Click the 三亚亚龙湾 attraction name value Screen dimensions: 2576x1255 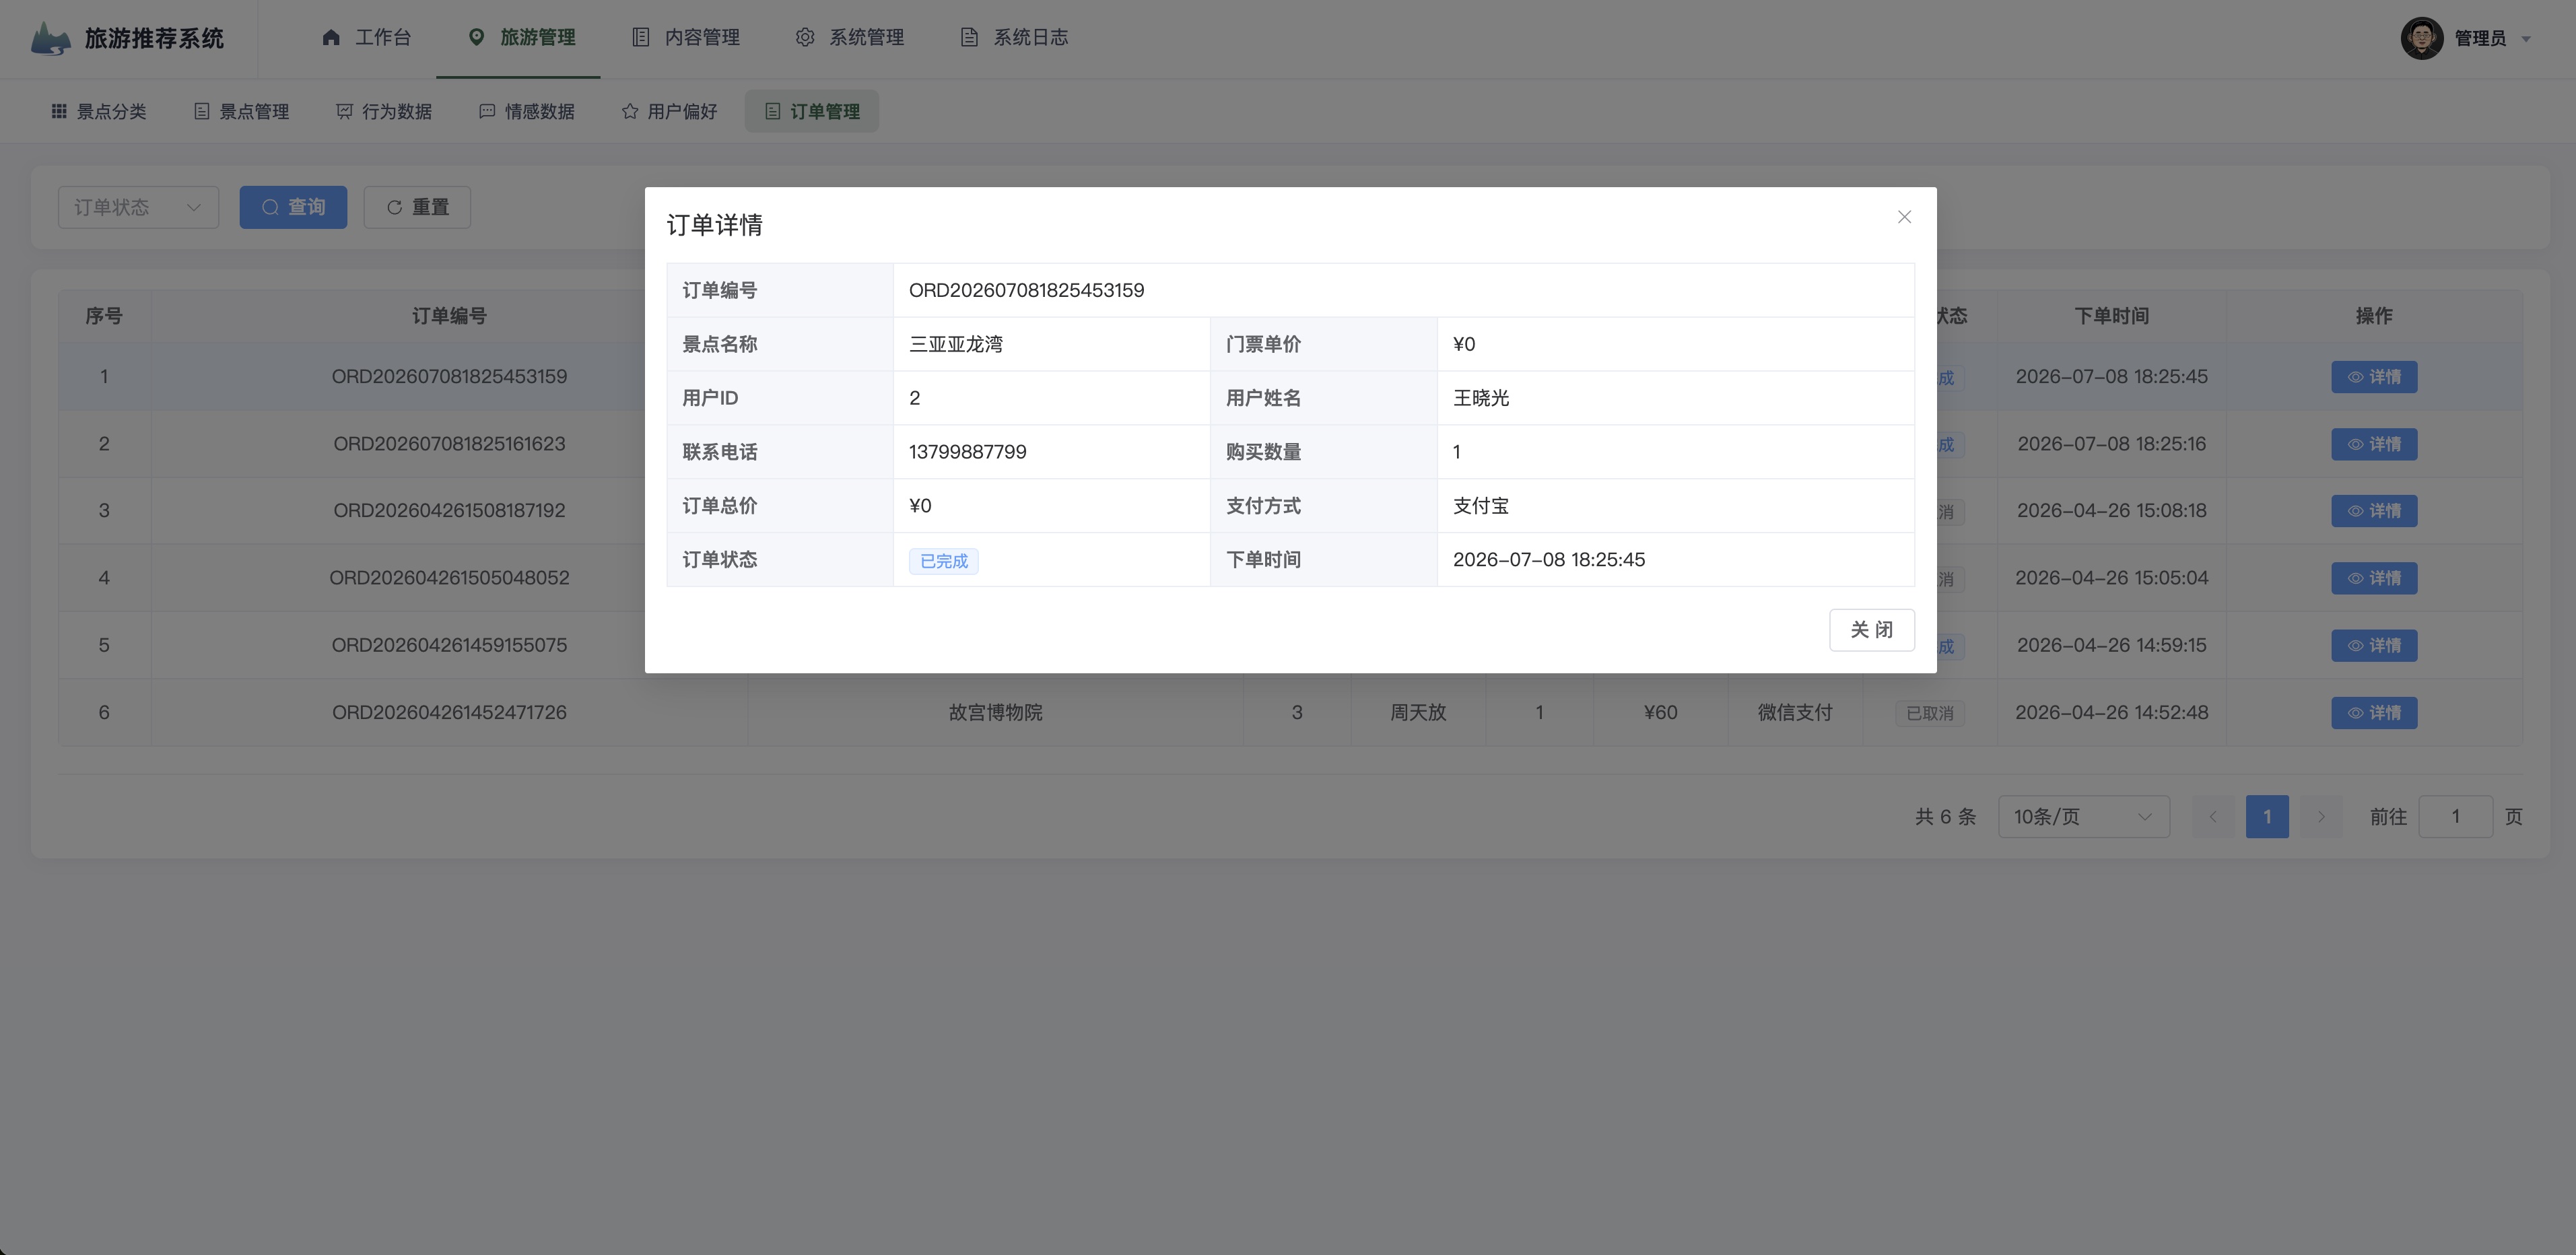pyautogui.click(x=955, y=344)
